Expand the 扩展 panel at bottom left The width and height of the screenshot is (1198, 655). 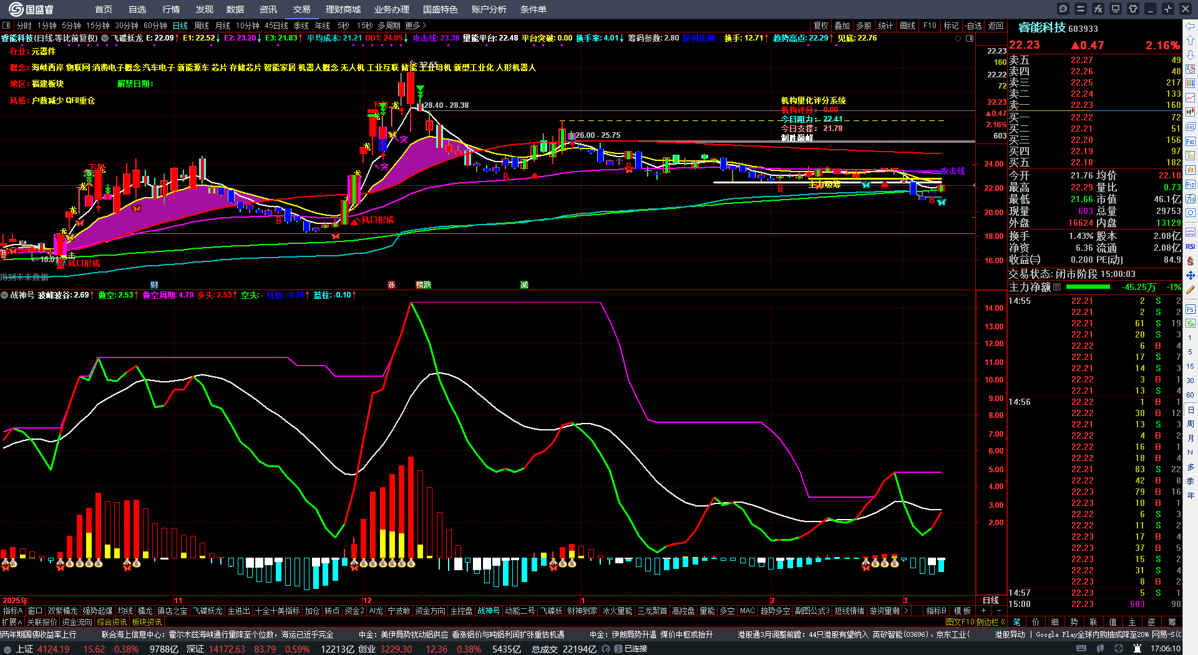click(x=12, y=622)
